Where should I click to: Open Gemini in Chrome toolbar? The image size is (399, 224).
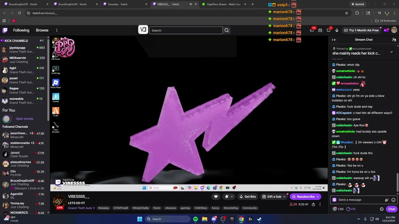(357, 4)
